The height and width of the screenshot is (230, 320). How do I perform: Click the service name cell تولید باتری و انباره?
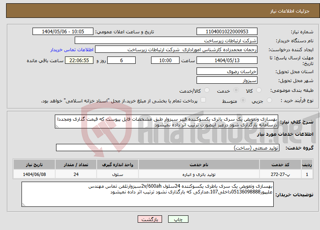199,174
